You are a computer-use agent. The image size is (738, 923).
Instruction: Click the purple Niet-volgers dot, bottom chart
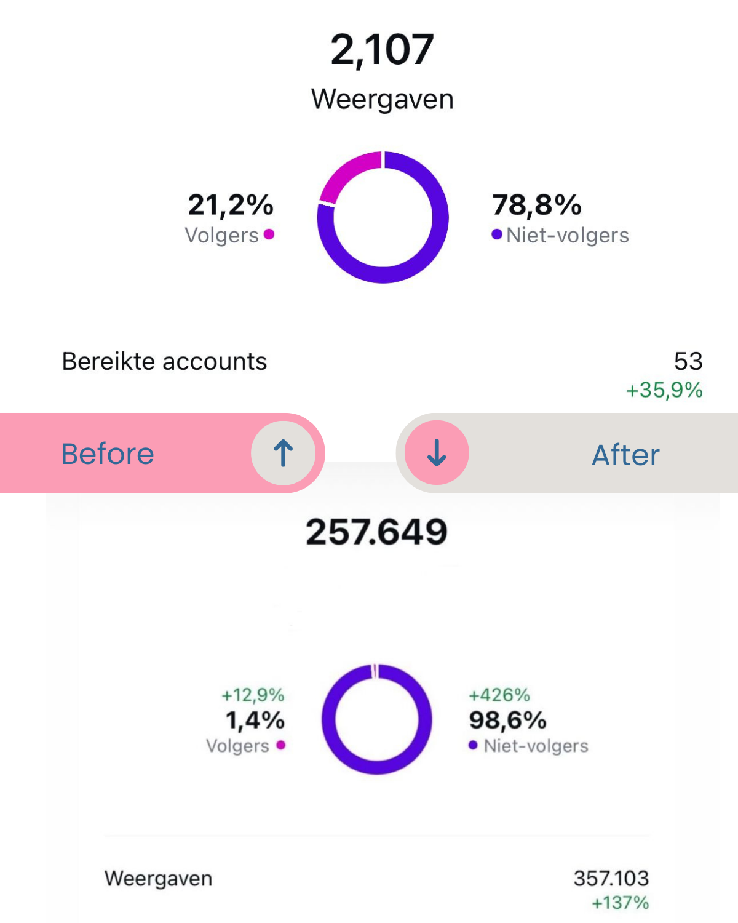[x=473, y=745]
